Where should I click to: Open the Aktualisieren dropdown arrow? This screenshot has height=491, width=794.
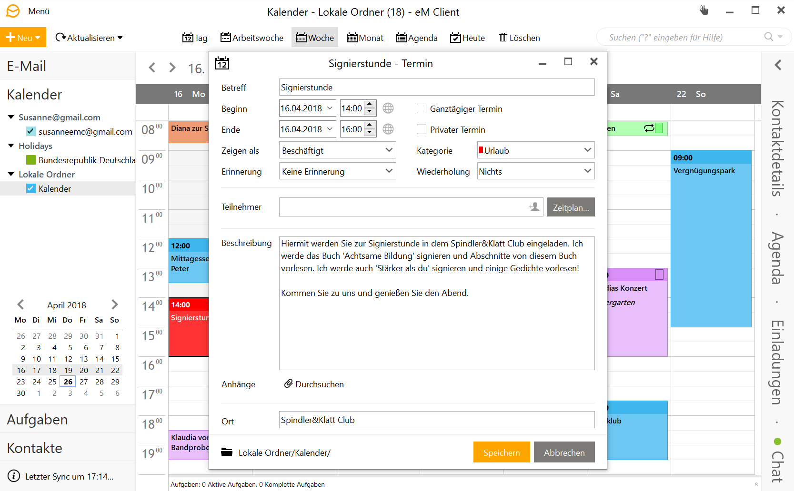pyautogui.click(x=120, y=38)
